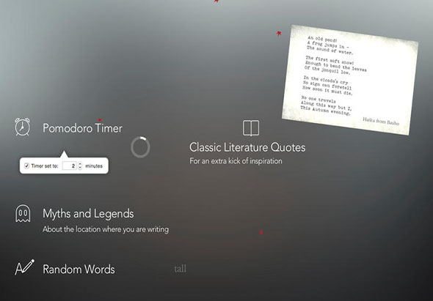Image resolution: width=433 pixels, height=301 pixels.
Task: Click the pencil icon for Random Words
Action: pos(24,267)
